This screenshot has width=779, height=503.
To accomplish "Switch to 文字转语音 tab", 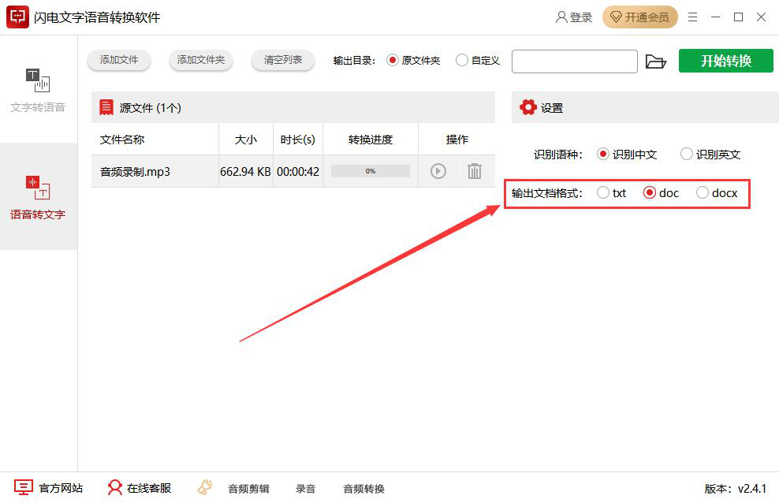I will coord(39,89).
